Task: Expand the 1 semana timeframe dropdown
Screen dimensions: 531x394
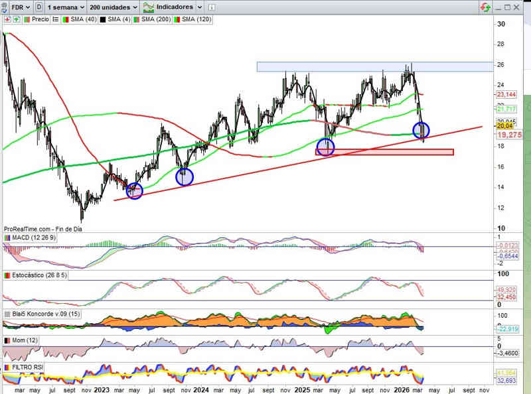Action: click(68, 7)
